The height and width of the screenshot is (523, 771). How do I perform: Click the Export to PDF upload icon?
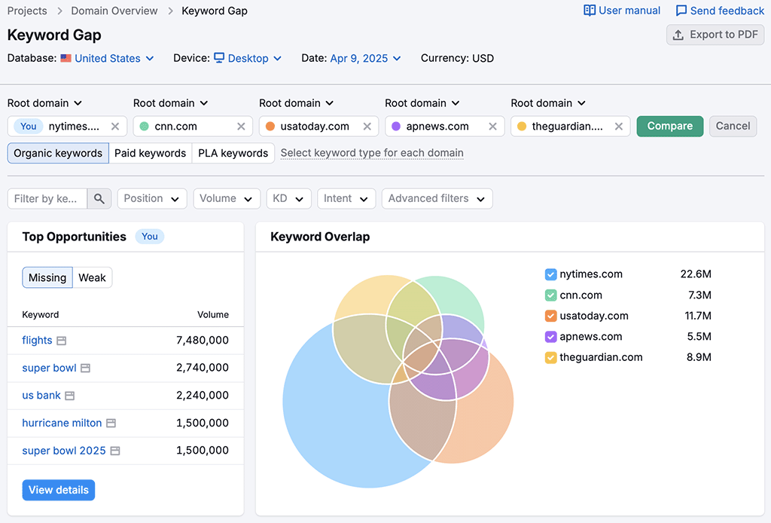[678, 35]
